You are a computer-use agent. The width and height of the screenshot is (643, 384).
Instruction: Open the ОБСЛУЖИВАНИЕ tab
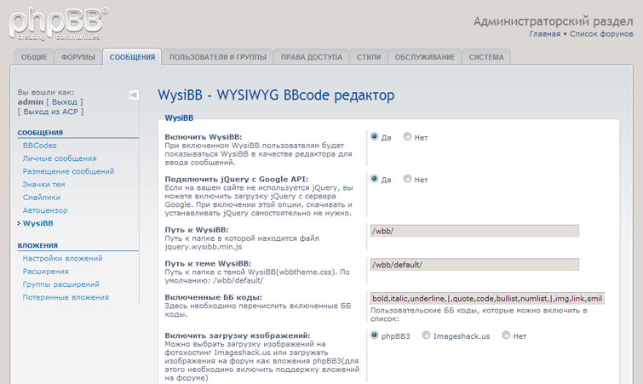tap(425, 57)
